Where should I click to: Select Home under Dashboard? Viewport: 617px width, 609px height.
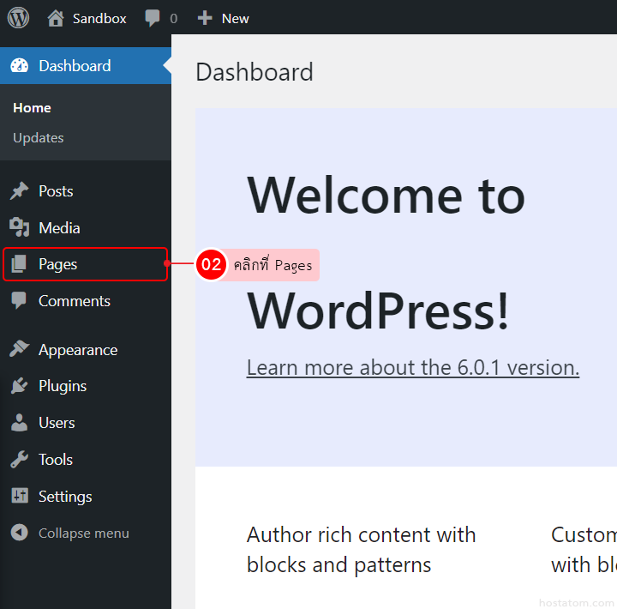[32, 108]
